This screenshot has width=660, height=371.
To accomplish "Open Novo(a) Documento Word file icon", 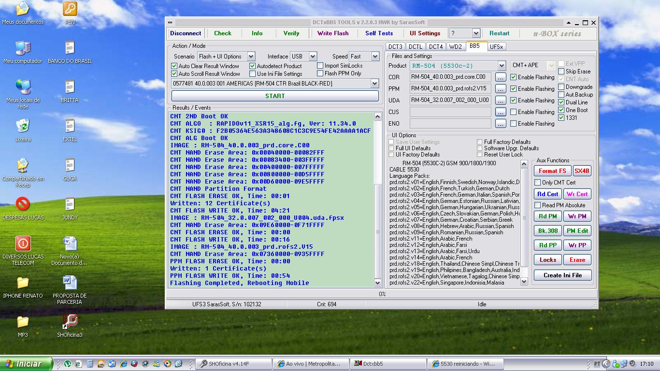I will click(70, 250).
